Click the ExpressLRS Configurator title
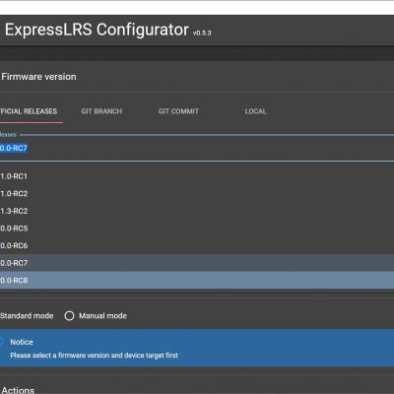 click(97, 30)
